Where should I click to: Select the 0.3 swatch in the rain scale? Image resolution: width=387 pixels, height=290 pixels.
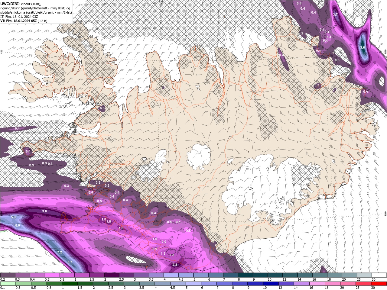(23, 283)
